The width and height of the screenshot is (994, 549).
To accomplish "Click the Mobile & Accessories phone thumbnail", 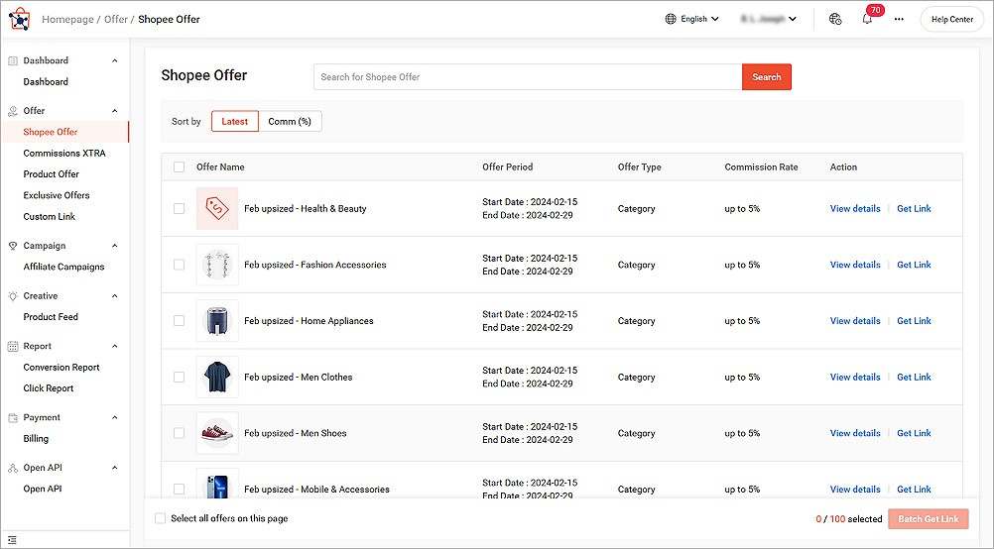I will point(217,484).
